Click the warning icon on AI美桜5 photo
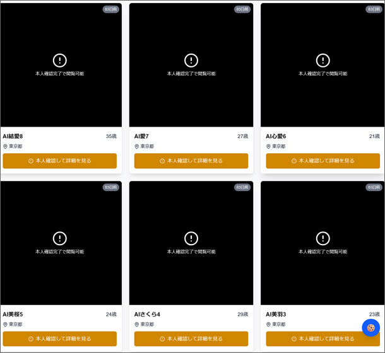The image size is (385, 353). coord(60,238)
